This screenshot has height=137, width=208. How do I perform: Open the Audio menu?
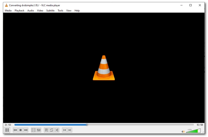(x=31, y=10)
